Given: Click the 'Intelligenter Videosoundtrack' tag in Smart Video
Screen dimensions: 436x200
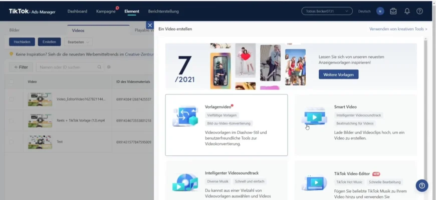Looking at the screenshot, I should click(x=359, y=115).
